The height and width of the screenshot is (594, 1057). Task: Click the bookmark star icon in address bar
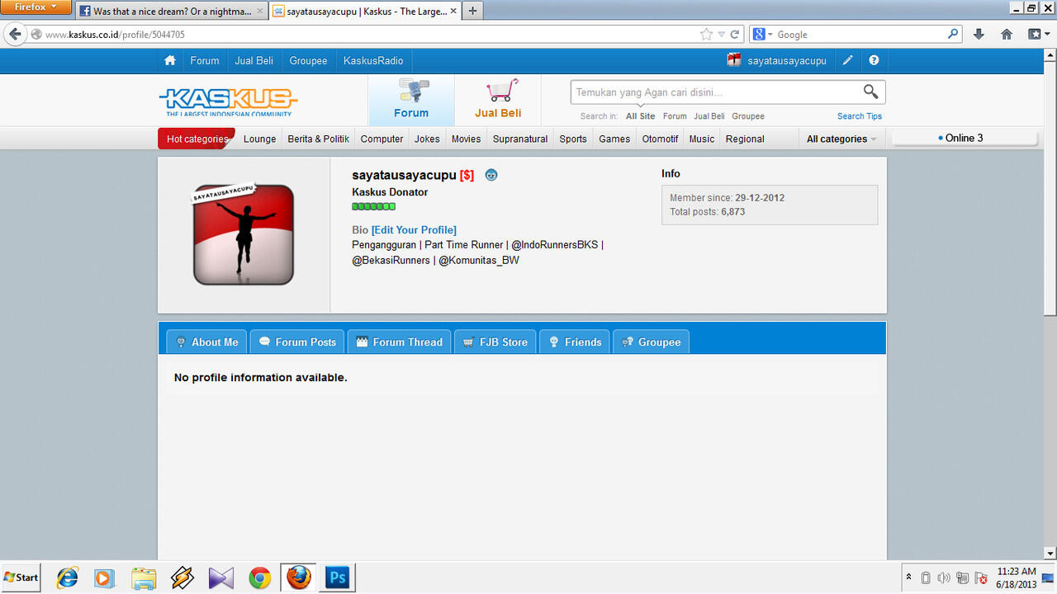coord(706,35)
